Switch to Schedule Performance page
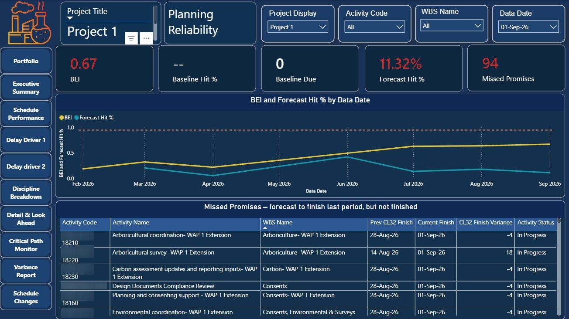Screen dimensions: 569x319 point(26,114)
